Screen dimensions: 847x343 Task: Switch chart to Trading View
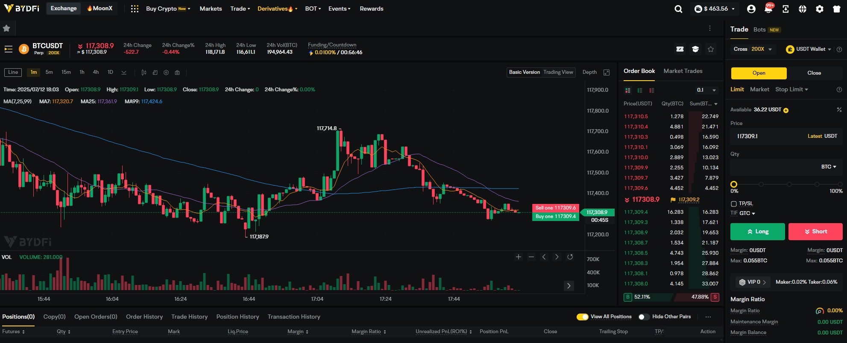pyautogui.click(x=558, y=72)
